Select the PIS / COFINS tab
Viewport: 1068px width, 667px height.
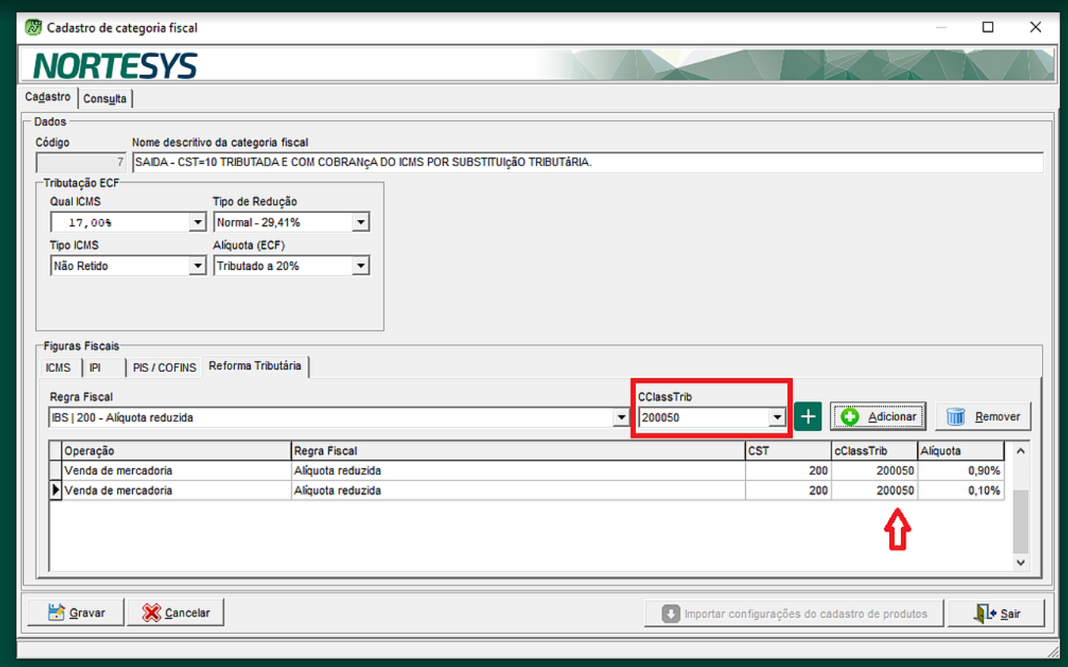pos(164,368)
